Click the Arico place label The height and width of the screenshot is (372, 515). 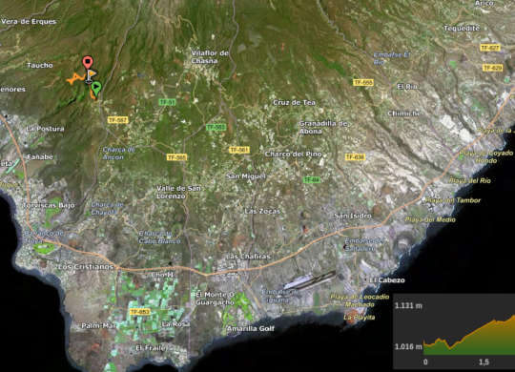(484, 4)
